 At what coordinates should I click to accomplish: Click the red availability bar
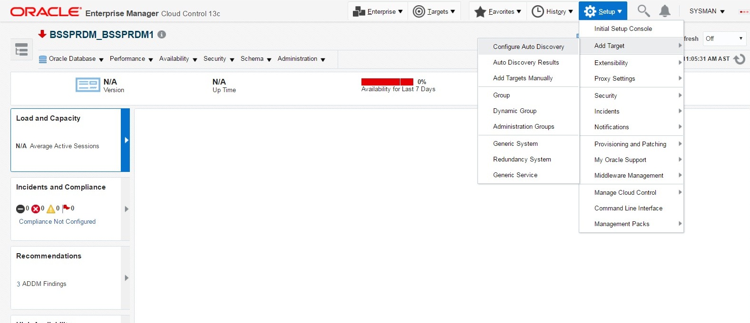pyautogui.click(x=387, y=82)
